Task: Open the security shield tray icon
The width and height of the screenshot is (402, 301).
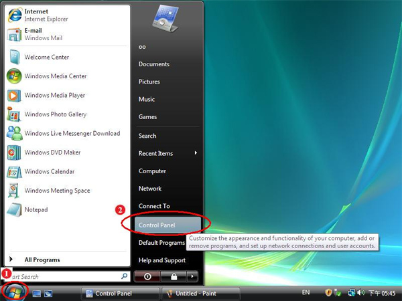Action: tap(328, 292)
